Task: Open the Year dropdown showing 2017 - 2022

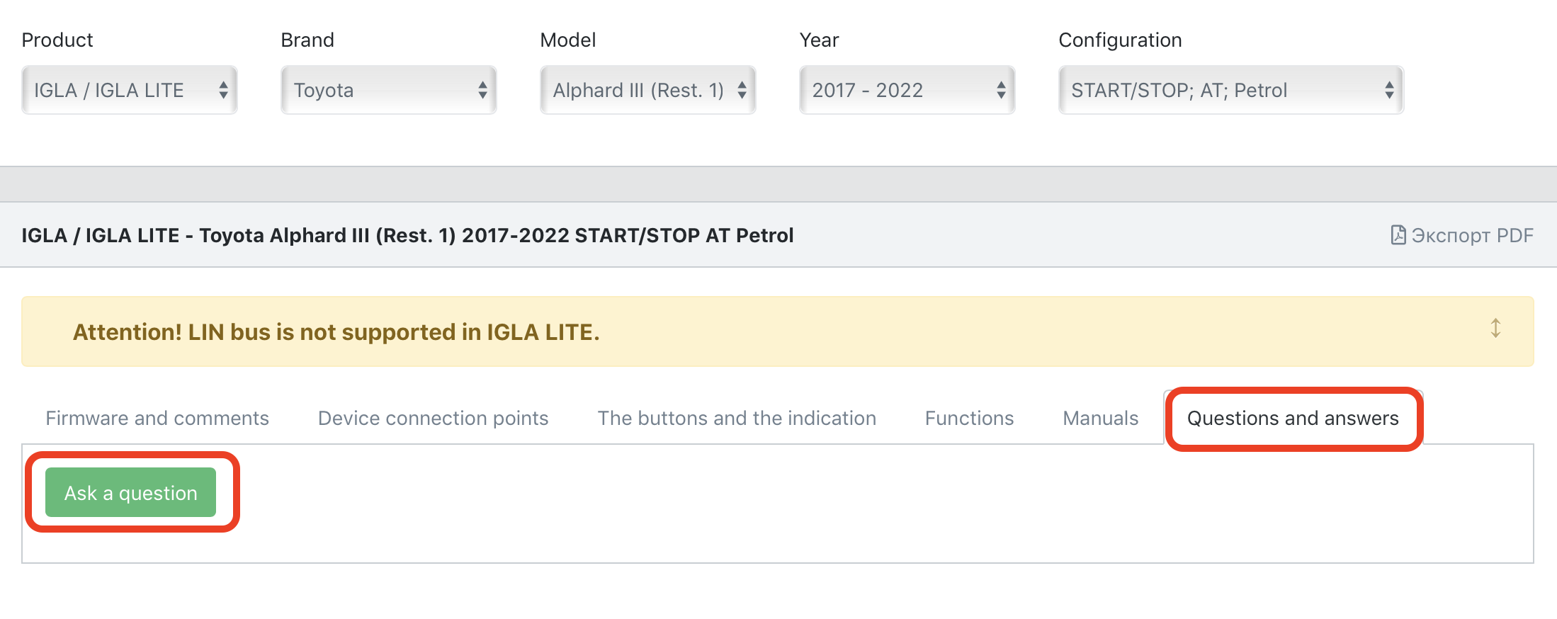Action: pyautogui.click(x=907, y=90)
